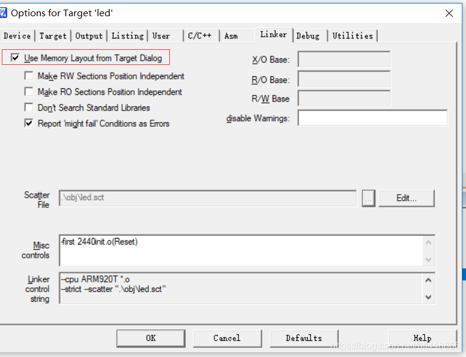
Task: Click the Linker control string text area
Action: (247, 288)
